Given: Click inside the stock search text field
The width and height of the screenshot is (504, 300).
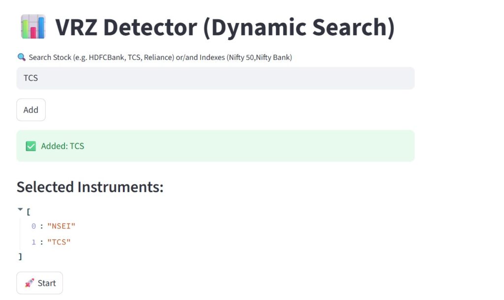Looking at the screenshot, I should tap(215, 78).
